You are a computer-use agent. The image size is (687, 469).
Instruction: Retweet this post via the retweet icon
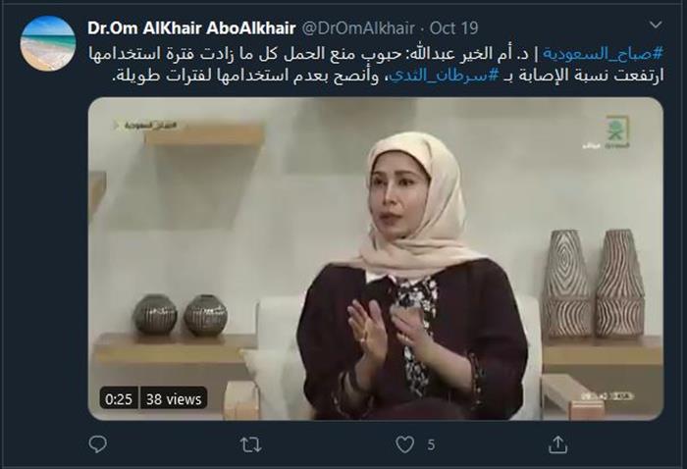pyautogui.click(x=251, y=444)
